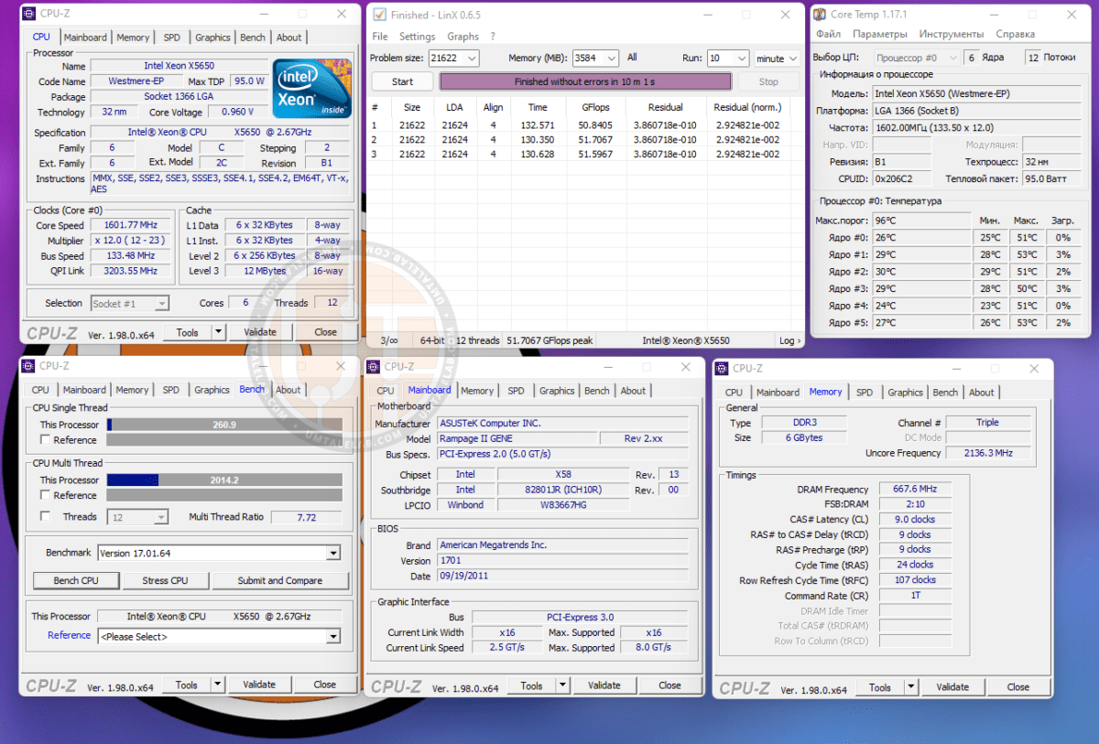Open Файл menu in Core Temp
The image size is (1099, 744).
tap(829, 34)
